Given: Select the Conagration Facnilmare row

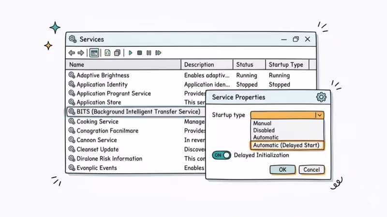Looking at the screenshot, I should tap(136, 130).
